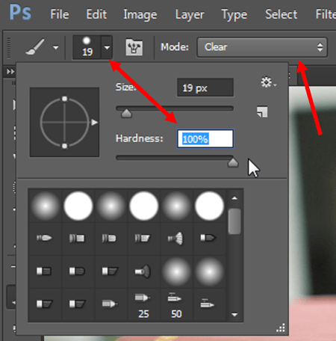Click the Brush tool icon in options bar
Screen dimensions: 336x341
click(x=35, y=46)
